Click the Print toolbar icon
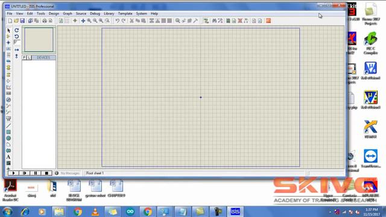The width and height of the screenshot is (386, 217). point(44,21)
